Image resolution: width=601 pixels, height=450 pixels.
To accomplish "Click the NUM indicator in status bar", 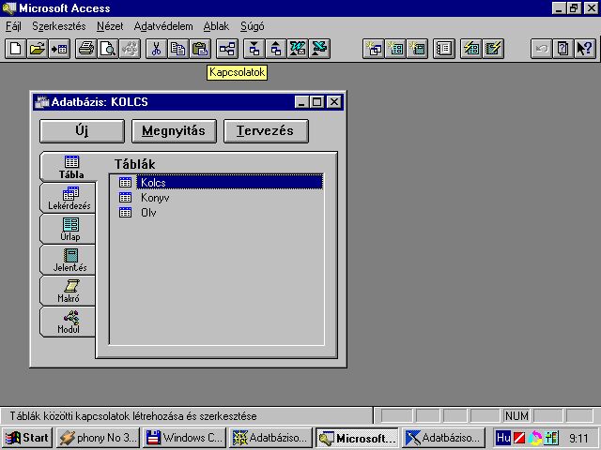I will [516, 416].
